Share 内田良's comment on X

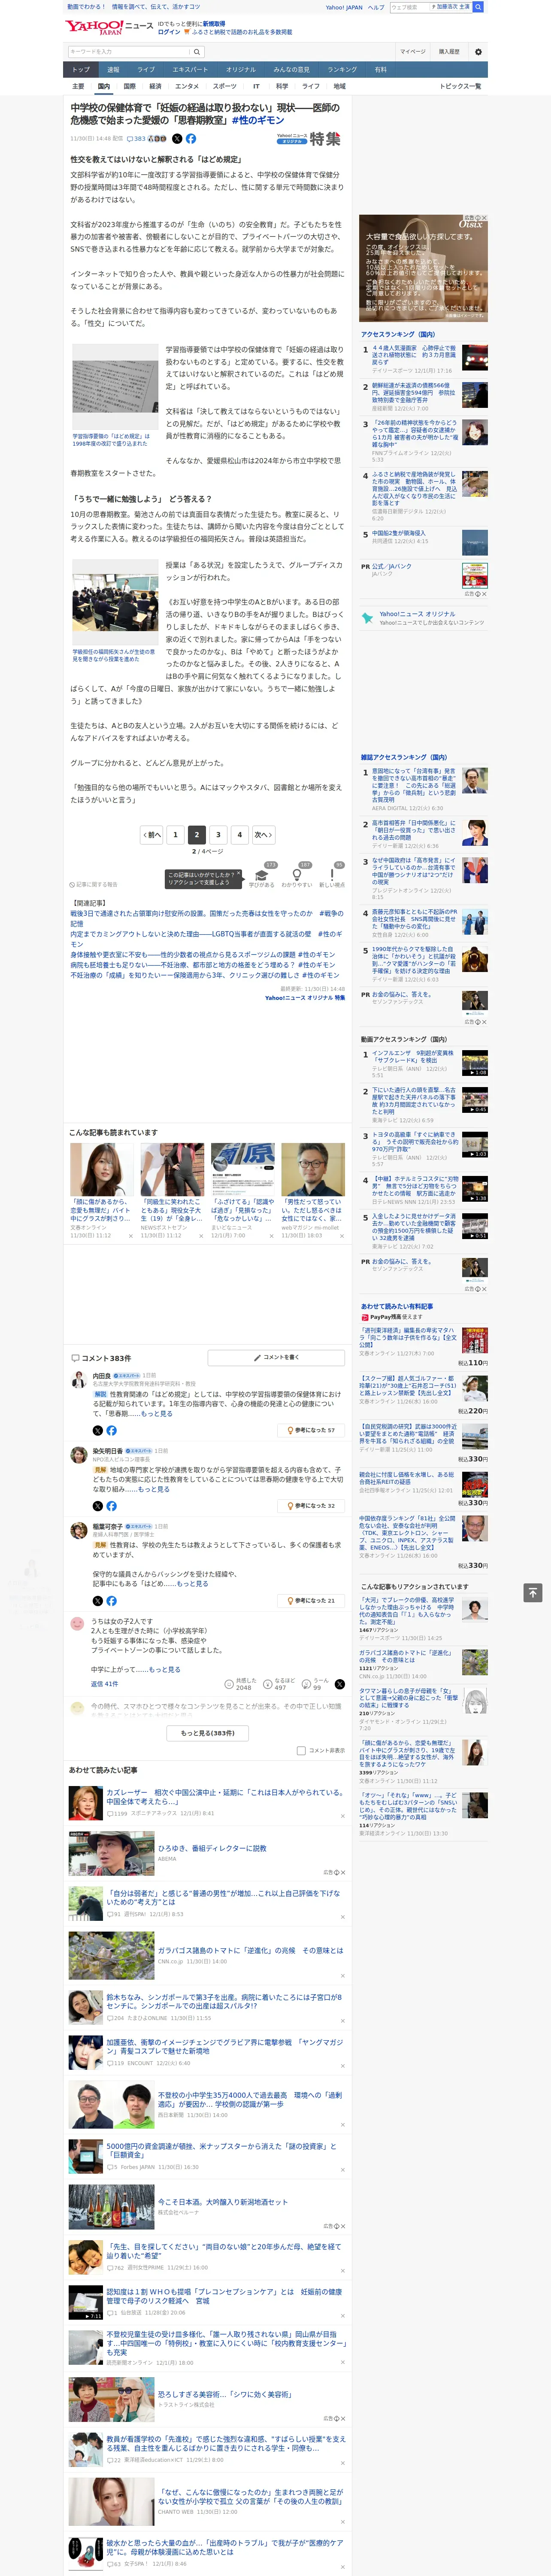[98, 1431]
